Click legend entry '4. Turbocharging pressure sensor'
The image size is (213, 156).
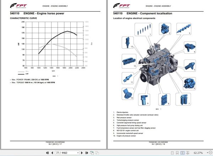tap(126, 120)
